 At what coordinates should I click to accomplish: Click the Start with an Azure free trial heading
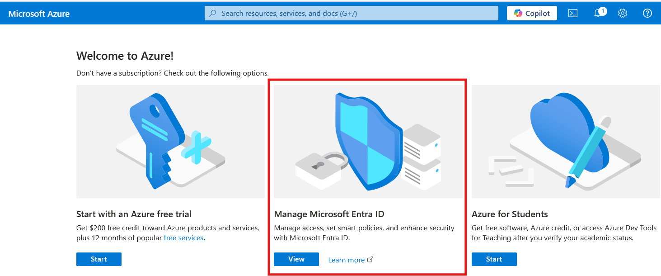point(134,214)
